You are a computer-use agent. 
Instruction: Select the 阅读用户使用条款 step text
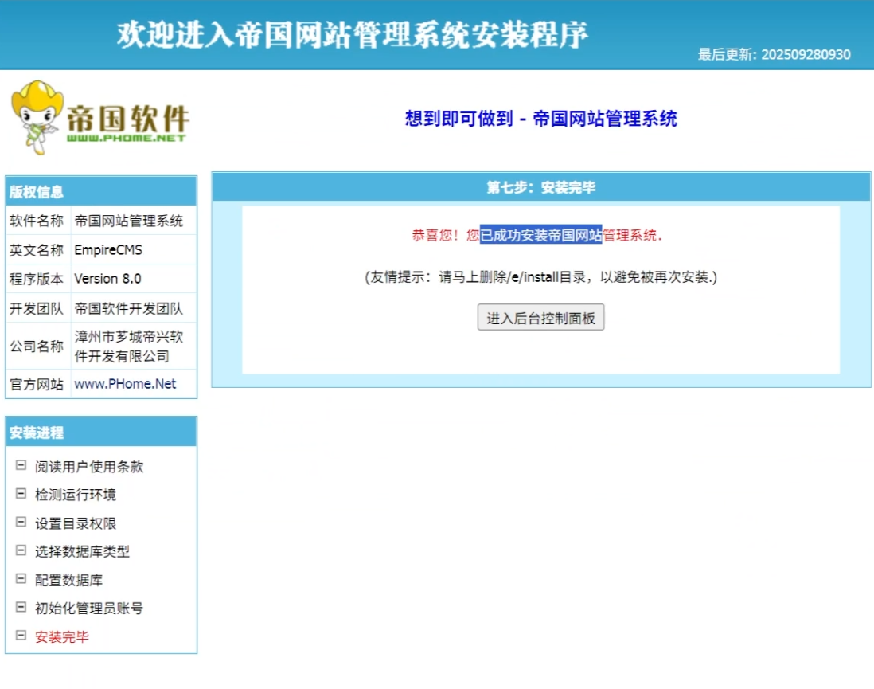[x=89, y=467]
